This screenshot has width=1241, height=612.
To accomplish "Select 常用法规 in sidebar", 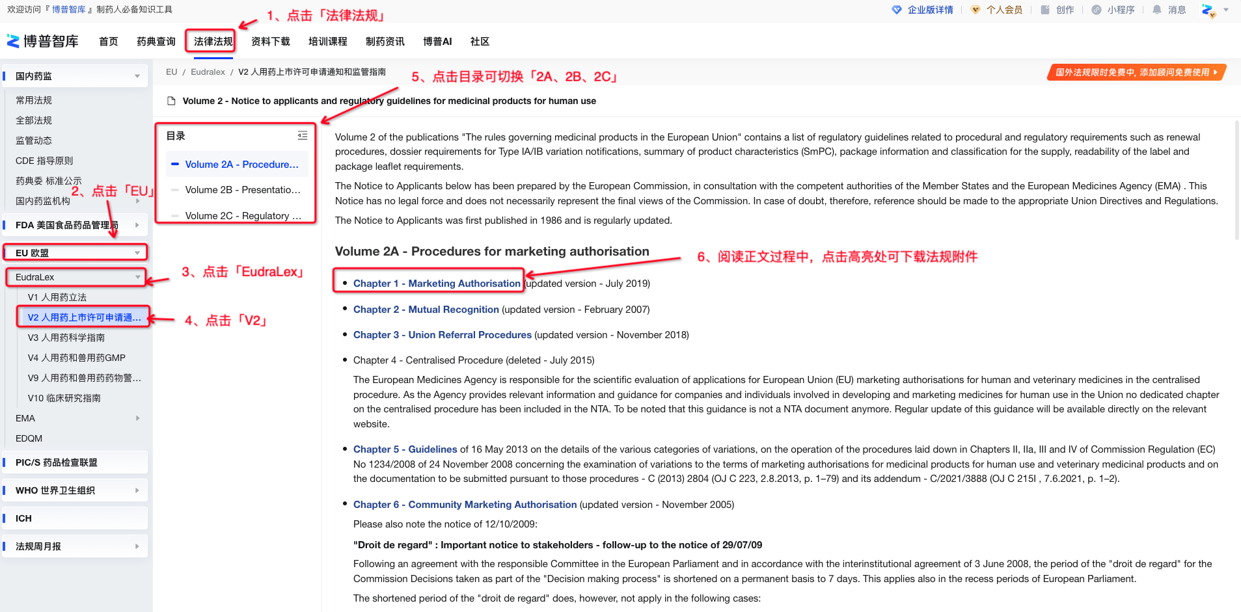I will tap(34, 100).
